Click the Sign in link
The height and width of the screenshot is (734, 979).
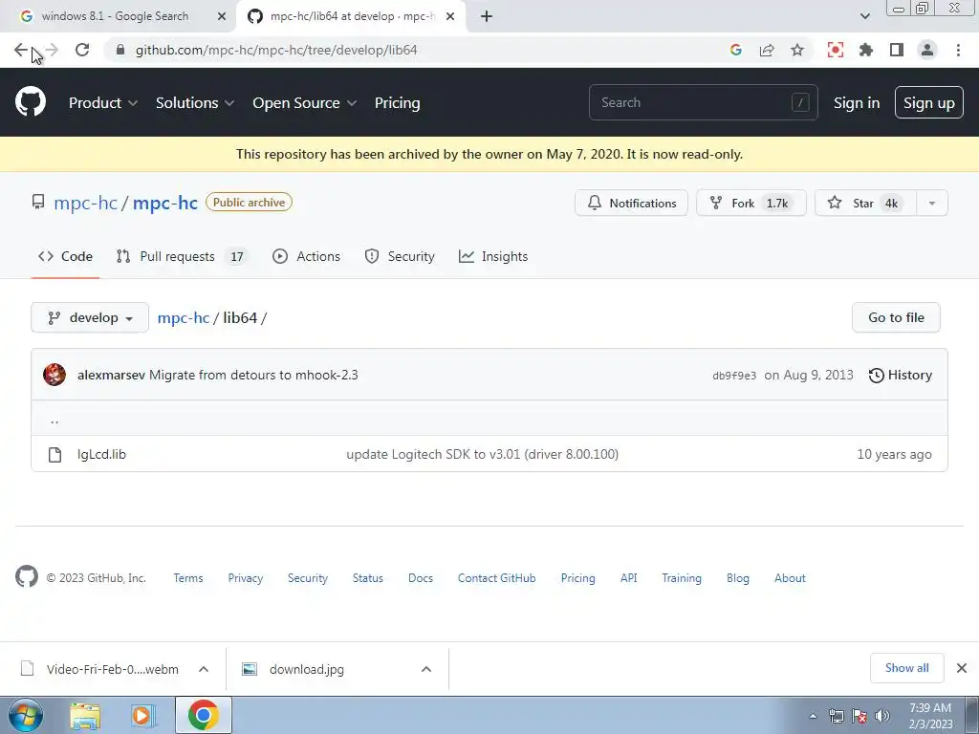point(857,103)
